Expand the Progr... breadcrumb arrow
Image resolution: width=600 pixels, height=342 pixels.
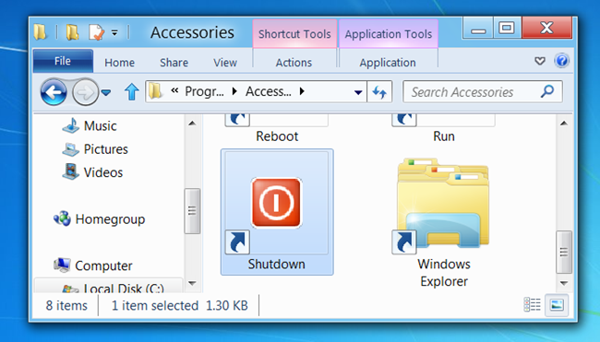pos(234,91)
